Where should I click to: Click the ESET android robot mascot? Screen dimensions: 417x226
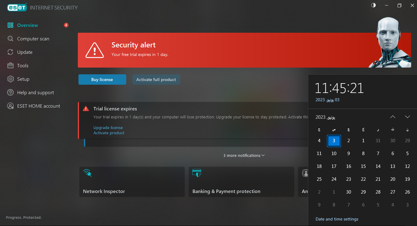pyautogui.click(x=390, y=42)
